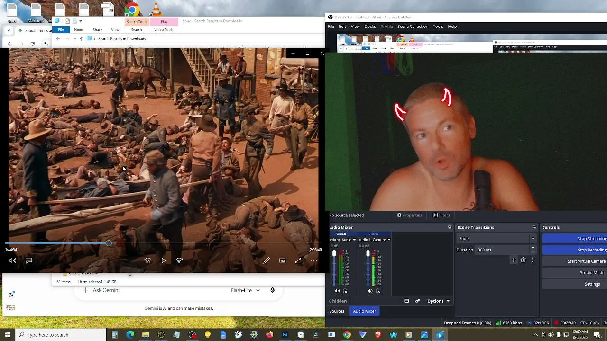The height and width of the screenshot is (341, 607).
Task: Open source Properties in OBS
Action: (x=410, y=215)
